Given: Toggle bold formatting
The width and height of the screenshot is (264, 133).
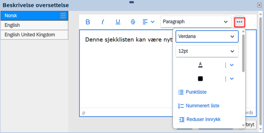Looking at the screenshot, I should tap(88, 22).
